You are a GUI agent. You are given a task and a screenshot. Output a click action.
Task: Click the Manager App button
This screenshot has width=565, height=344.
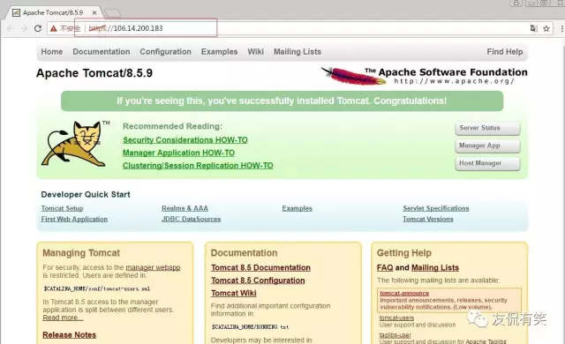487,146
